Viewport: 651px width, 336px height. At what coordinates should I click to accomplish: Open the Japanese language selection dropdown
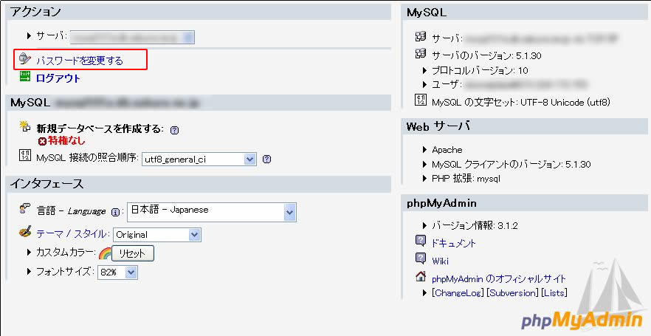coord(212,211)
